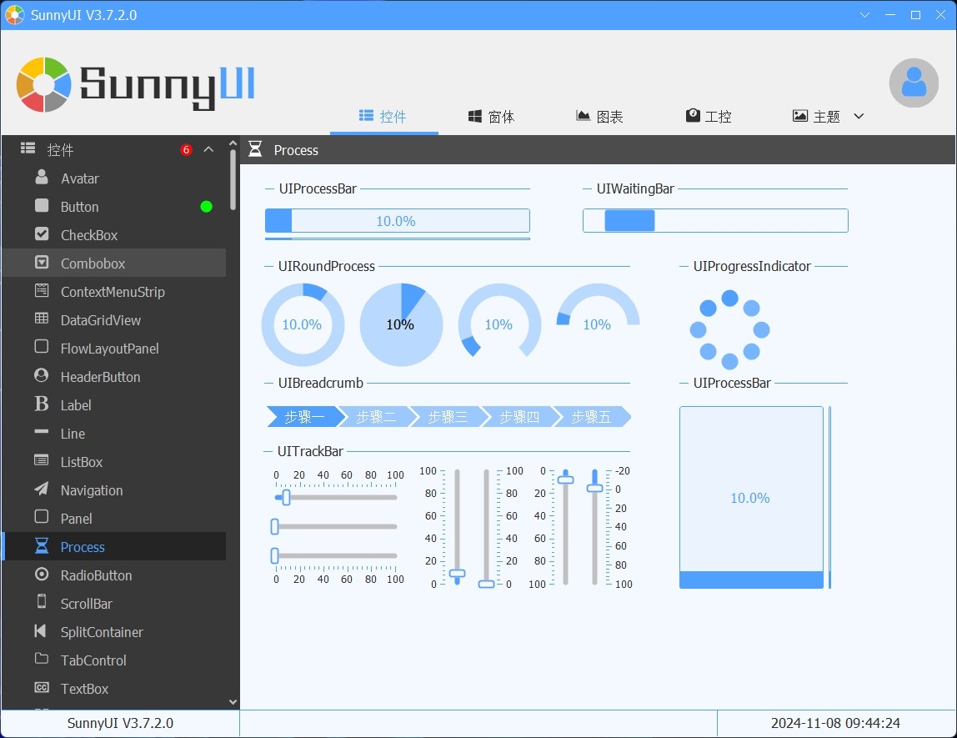Click the ScrollBar icon in sidebar
Screen dimensions: 957x738
tap(42, 603)
